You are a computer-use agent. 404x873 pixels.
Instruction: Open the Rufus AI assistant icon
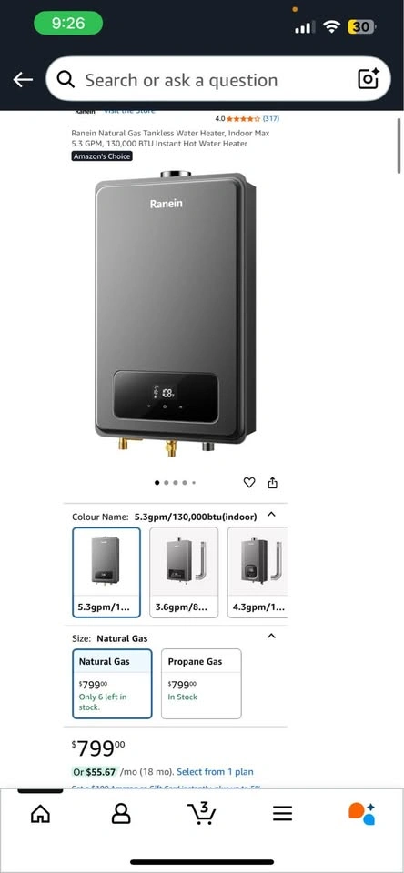click(x=362, y=813)
